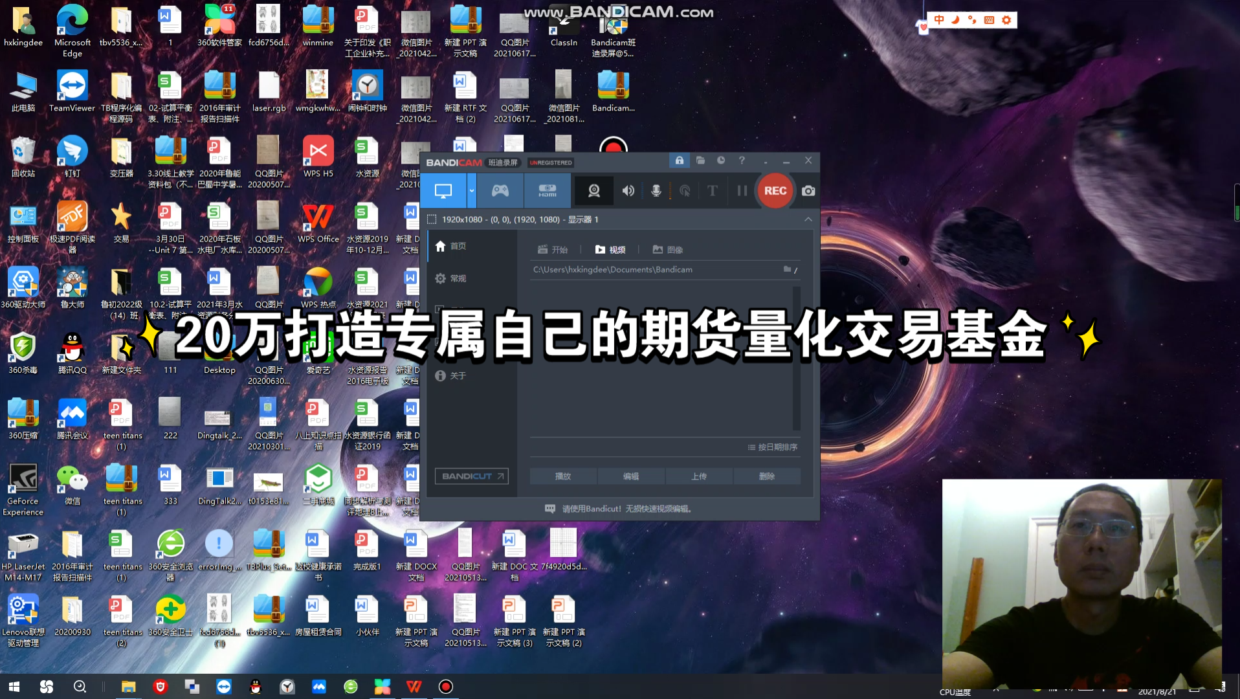Switch IME language with 中 button
The height and width of the screenshot is (699, 1240).
(x=939, y=20)
